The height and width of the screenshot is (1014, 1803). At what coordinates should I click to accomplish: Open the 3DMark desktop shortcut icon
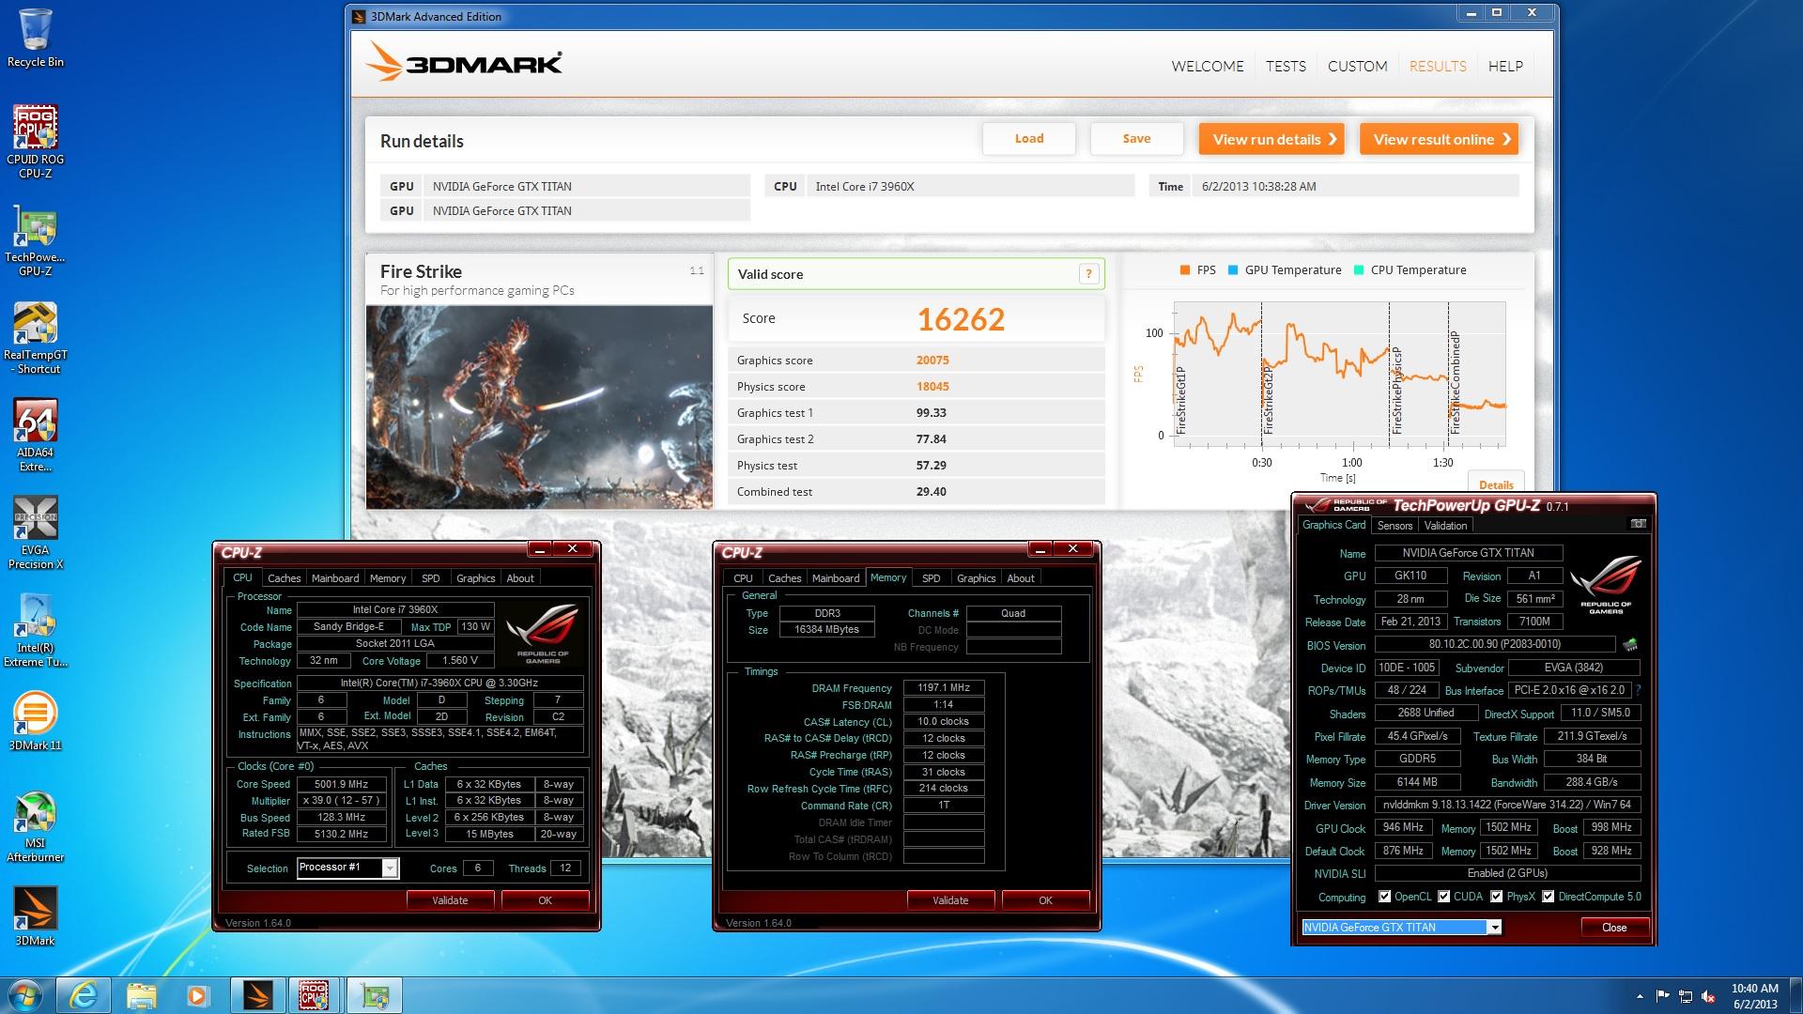36,917
